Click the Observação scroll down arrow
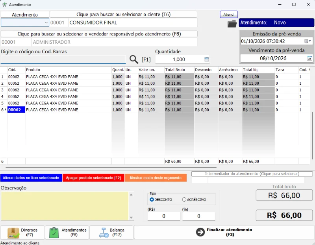Image resolution: width=315 pixels, height=245 pixels. 131,217
